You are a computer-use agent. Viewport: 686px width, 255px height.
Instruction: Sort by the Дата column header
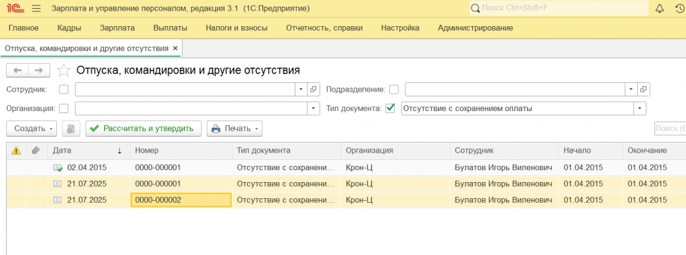pyautogui.click(x=89, y=151)
